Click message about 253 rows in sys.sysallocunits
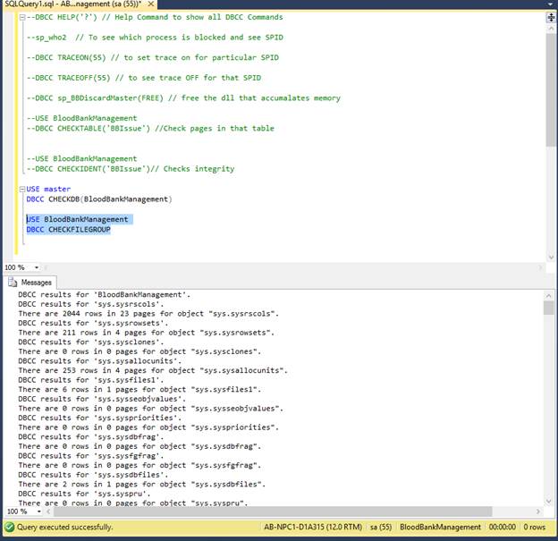 [x=153, y=370]
